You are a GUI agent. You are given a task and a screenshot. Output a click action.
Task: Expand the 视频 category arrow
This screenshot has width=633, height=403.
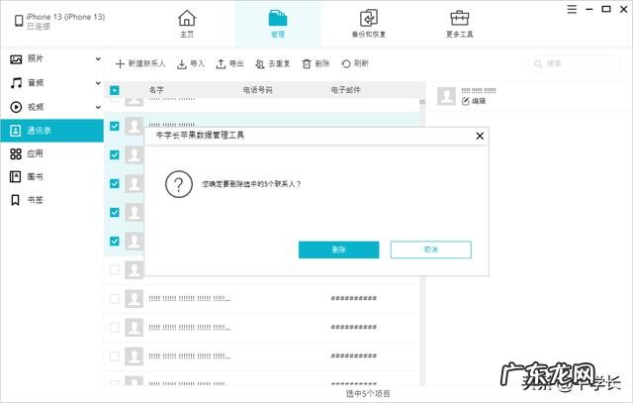[x=98, y=107]
